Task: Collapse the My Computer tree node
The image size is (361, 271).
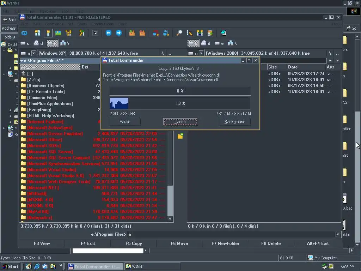Action: [4, 74]
